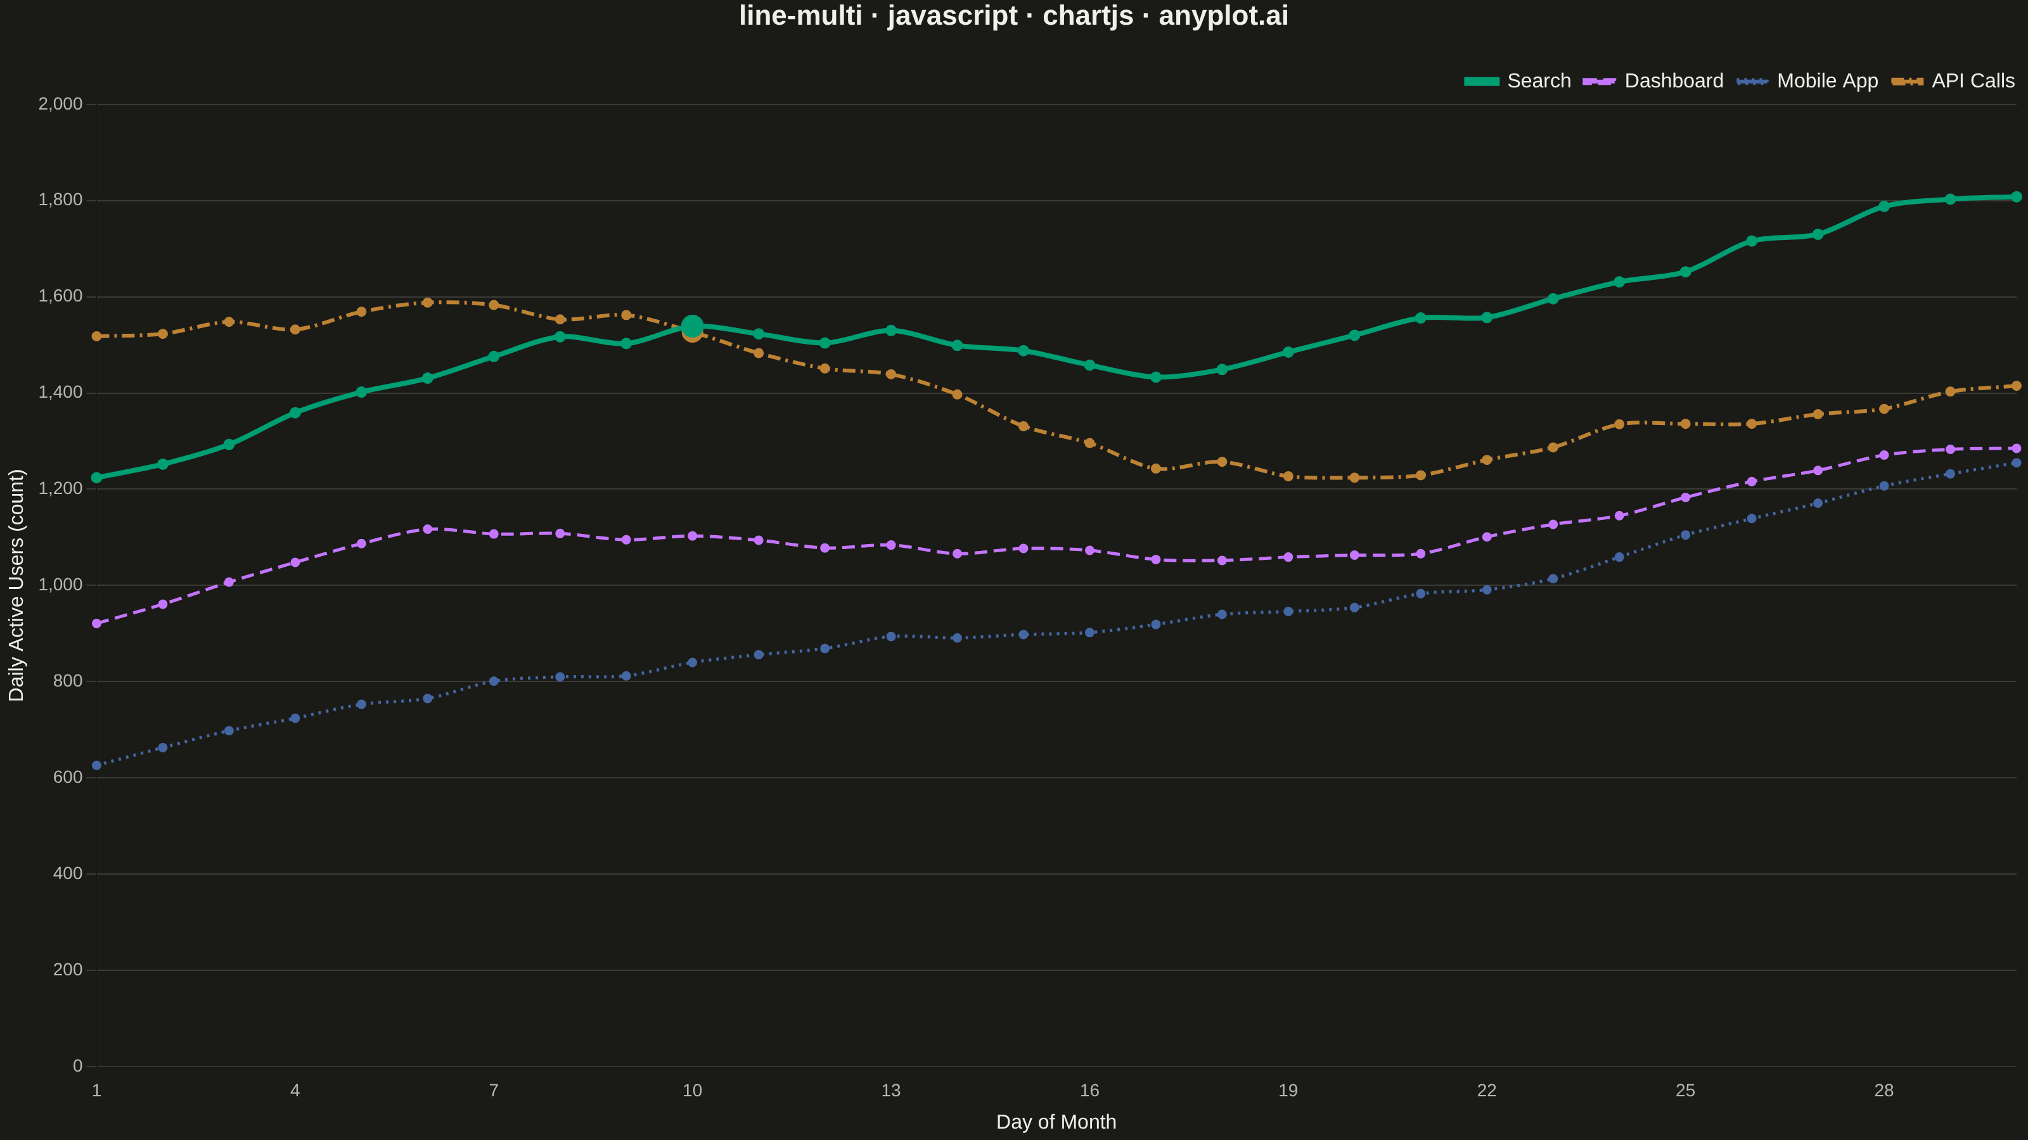The height and width of the screenshot is (1140, 2028).
Task: Click Search data point at day 28
Action: click(x=1884, y=206)
